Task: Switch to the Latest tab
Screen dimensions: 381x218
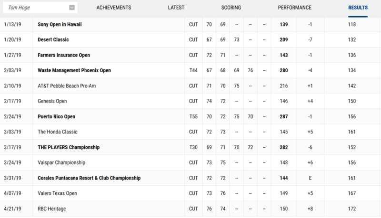Action: click(176, 8)
